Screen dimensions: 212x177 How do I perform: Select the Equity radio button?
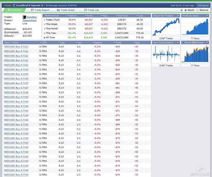[186, 10]
